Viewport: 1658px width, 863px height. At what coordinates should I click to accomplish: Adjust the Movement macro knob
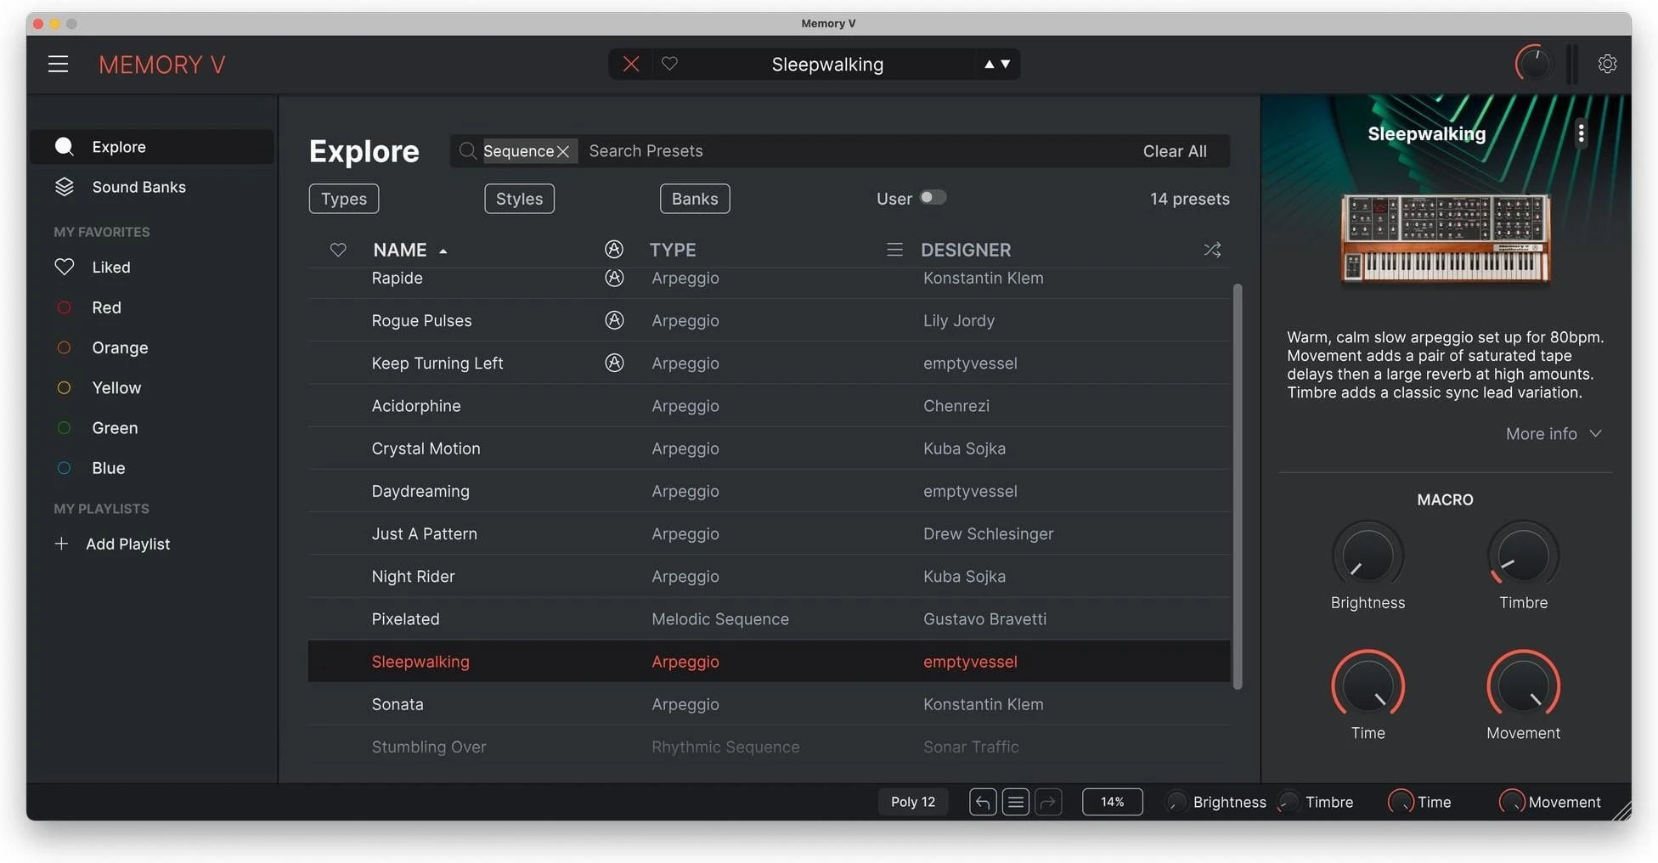(1523, 686)
